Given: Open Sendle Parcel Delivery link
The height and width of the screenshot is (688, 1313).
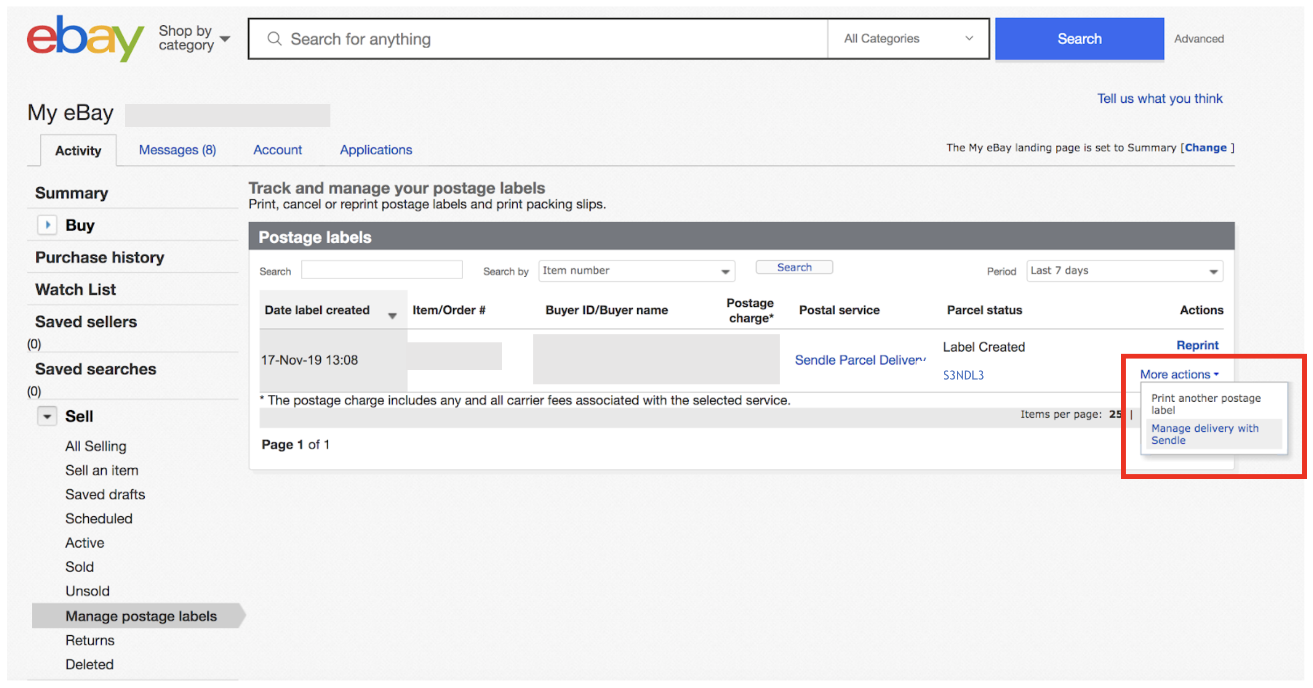Looking at the screenshot, I should coord(860,360).
